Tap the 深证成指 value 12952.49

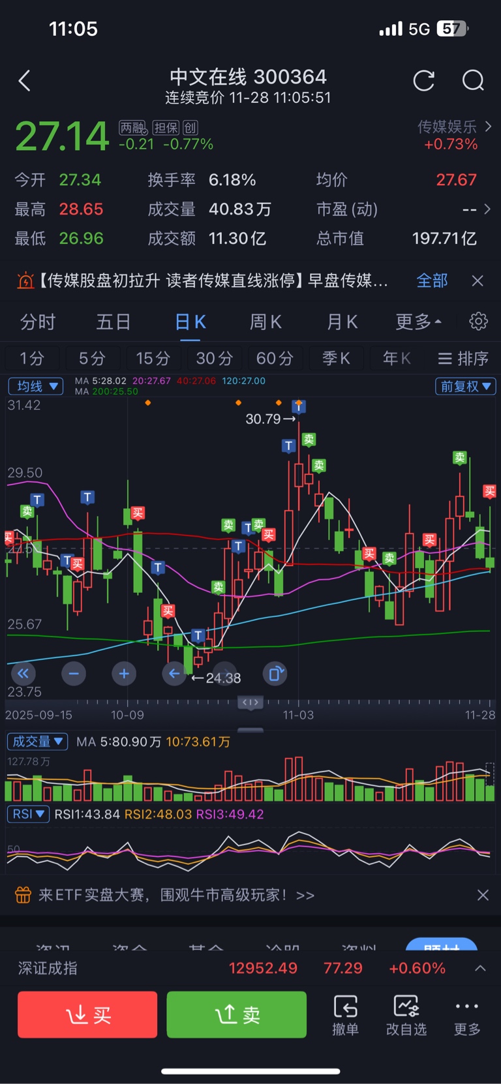pyautogui.click(x=263, y=969)
